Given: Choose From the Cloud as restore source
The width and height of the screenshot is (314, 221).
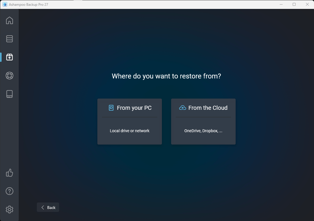Looking at the screenshot, I should point(203,121).
